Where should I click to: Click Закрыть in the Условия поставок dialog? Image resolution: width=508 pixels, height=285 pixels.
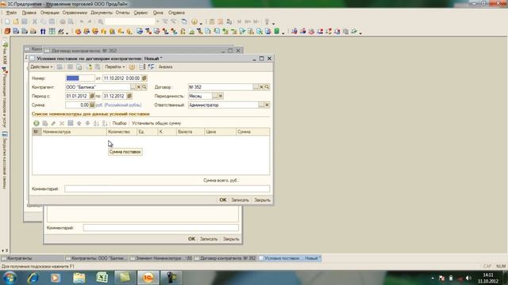262,200
